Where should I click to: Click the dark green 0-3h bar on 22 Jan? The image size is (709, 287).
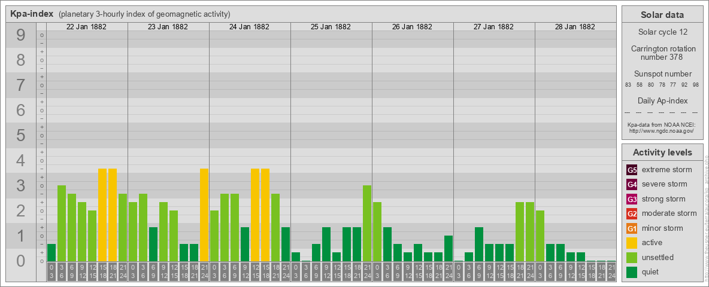coord(51,253)
